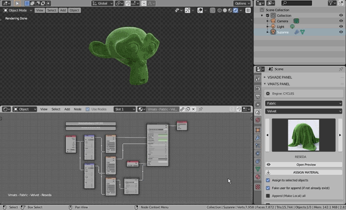Open the node editor Node menu
This screenshot has height=210, width=346.
pos(77,109)
